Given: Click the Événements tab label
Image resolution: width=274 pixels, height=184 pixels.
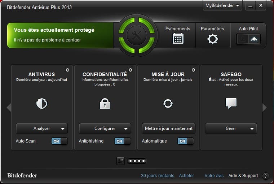Looking at the screenshot, I should pyautogui.click(x=178, y=29).
